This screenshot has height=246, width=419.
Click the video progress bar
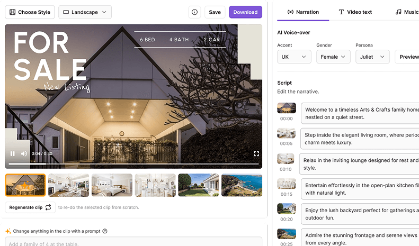click(x=132, y=164)
